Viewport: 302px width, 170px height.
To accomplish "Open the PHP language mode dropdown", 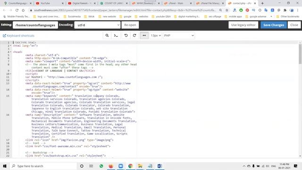I will point(179,35).
